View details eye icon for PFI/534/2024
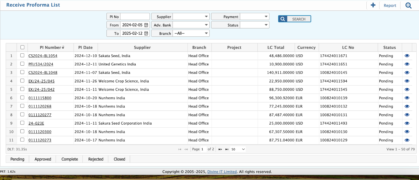 (x=407, y=64)
